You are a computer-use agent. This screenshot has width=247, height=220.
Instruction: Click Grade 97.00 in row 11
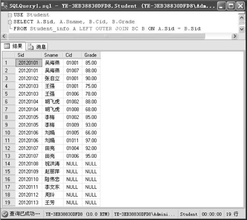click(x=91, y=140)
